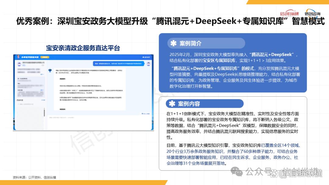Click the 历史对话 heading in the sidebar
329x185 pixels.
pyautogui.click(x=20, y=100)
